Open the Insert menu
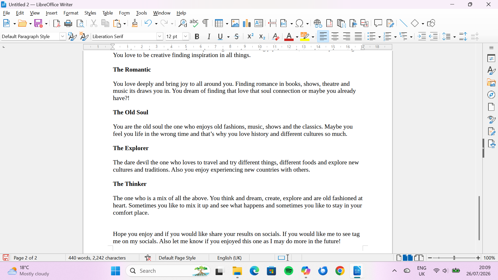 click(x=52, y=13)
